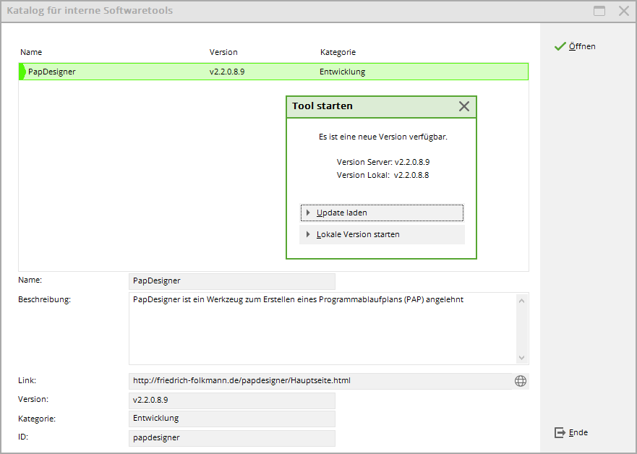Sort the list by the Kategorie column header
637x454 pixels.
pos(338,52)
